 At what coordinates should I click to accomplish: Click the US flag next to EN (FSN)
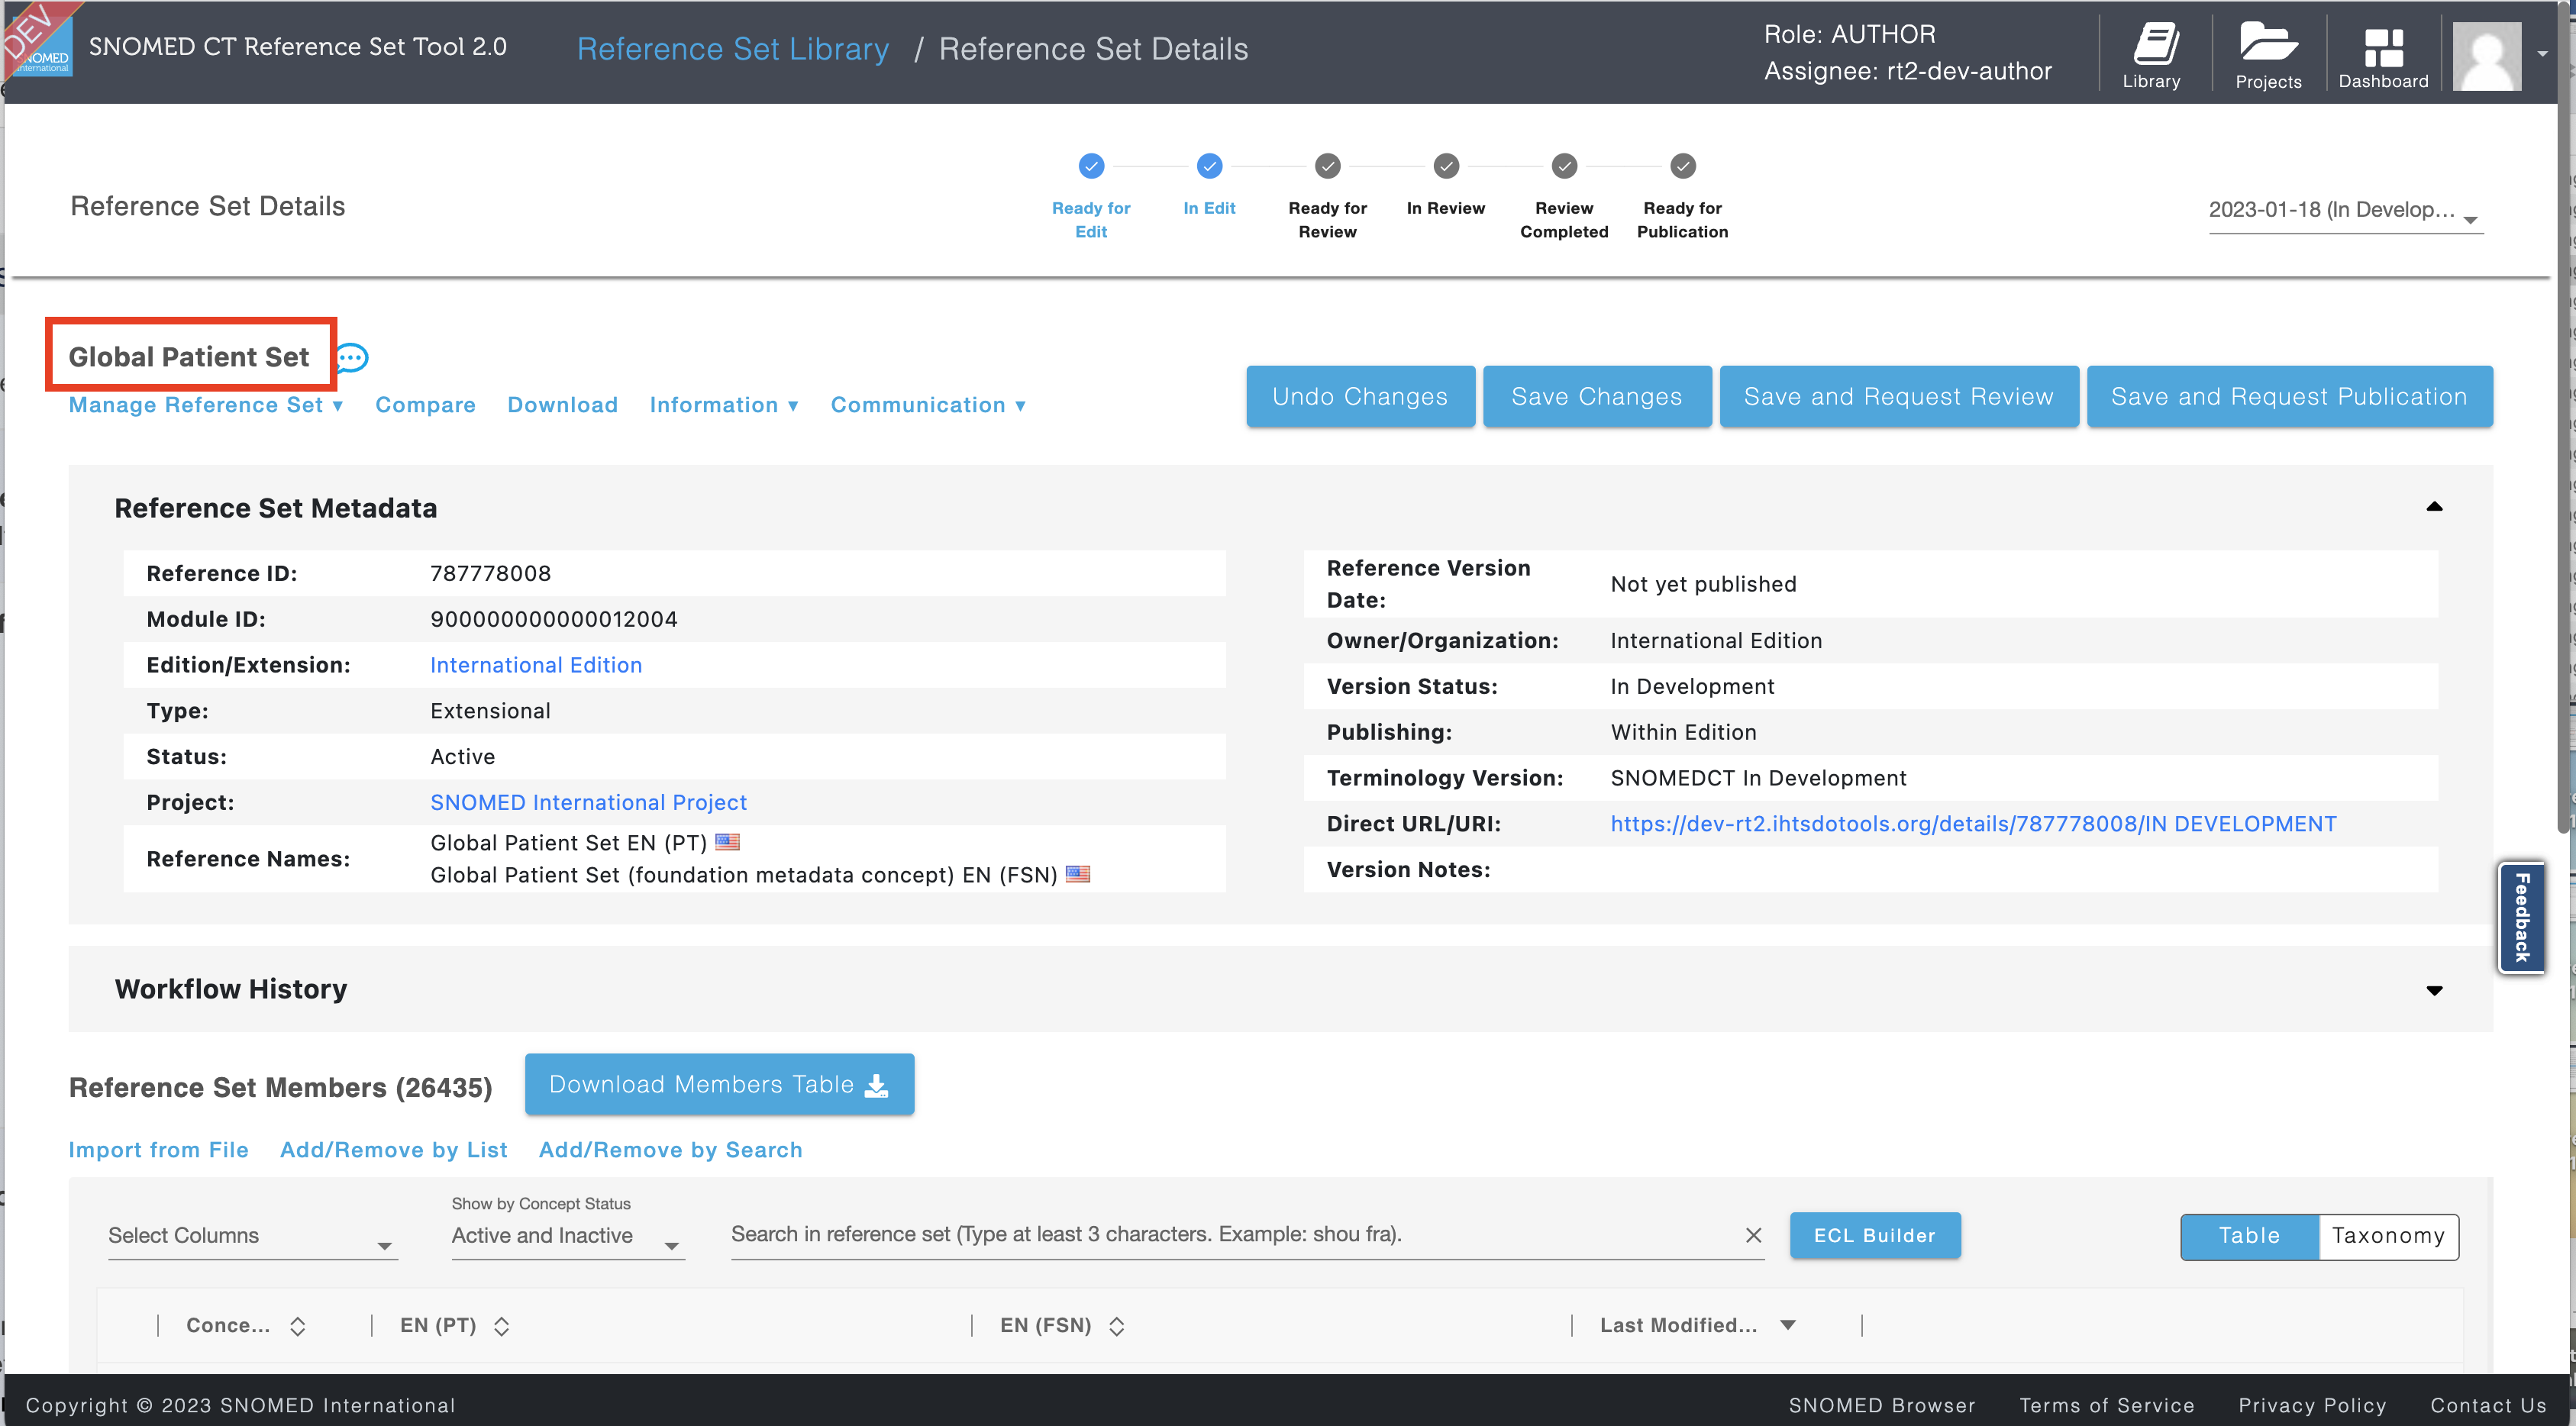pos(1078,874)
